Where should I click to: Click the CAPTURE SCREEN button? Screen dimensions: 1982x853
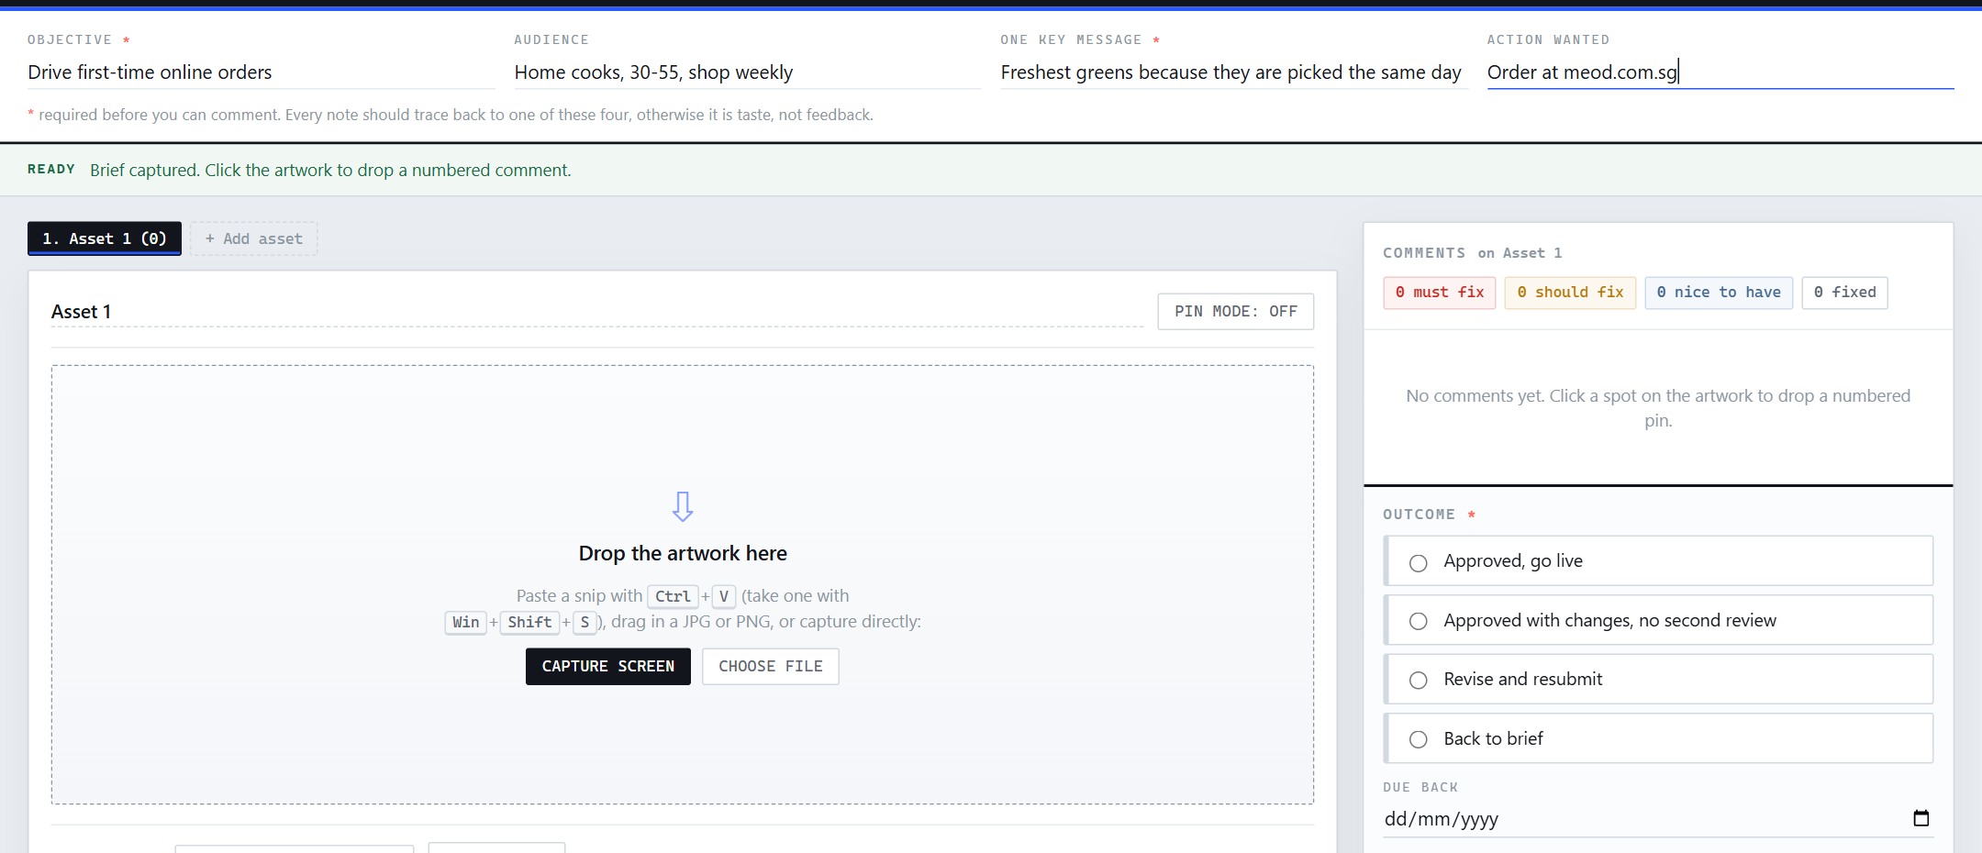(x=608, y=667)
